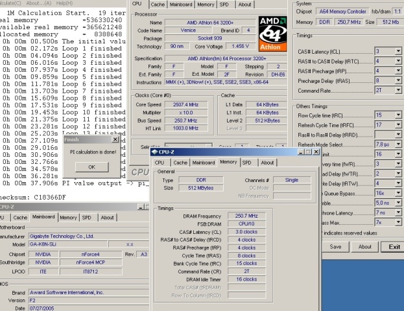Open the dropdown showing 7x

(398, 222)
